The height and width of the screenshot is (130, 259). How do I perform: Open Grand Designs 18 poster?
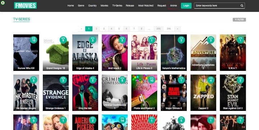pos(56,53)
